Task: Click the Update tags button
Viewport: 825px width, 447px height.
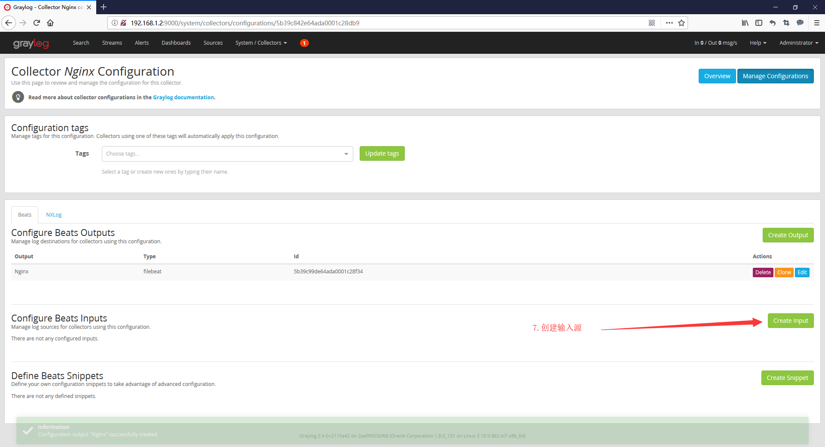Action: (382, 153)
